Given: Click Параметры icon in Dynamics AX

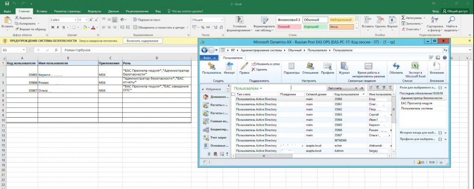Looking at the screenshot, I should (x=292, y=67).
